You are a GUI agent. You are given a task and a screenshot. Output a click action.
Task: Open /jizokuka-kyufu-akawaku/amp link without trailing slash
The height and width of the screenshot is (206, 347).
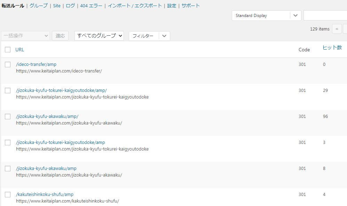(x=46, y=169)
